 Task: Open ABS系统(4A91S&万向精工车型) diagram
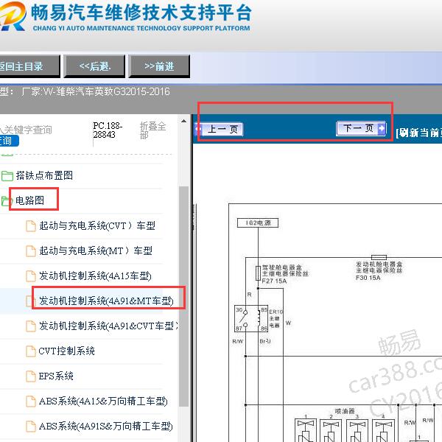[105, 427]
